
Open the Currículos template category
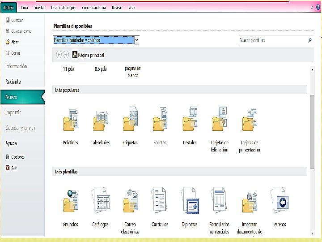pos(160,199)
